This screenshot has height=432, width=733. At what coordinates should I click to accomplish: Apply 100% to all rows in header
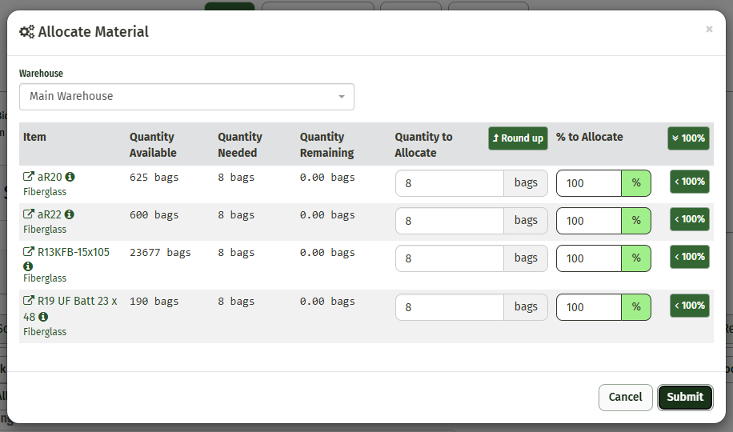click(x=688, y=138)
